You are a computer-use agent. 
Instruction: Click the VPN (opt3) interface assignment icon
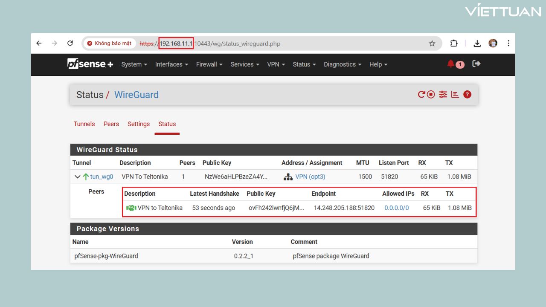click(288, 177)
